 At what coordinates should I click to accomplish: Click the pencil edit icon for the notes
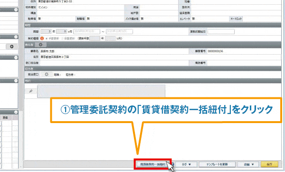pos(31,91)
